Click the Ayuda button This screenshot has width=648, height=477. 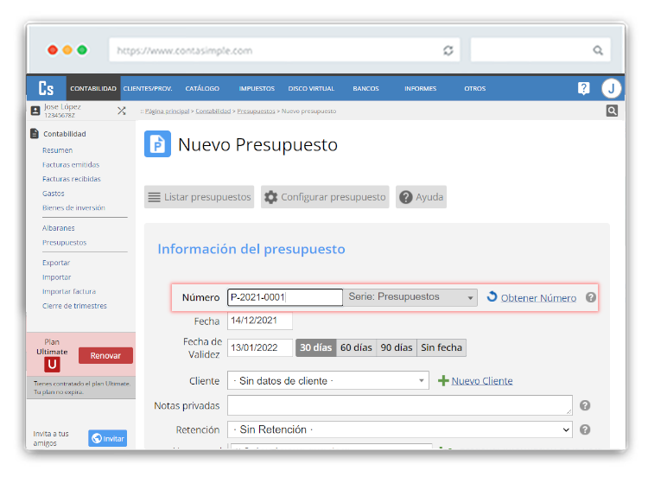pyautogui.click(x=421, y=197)
